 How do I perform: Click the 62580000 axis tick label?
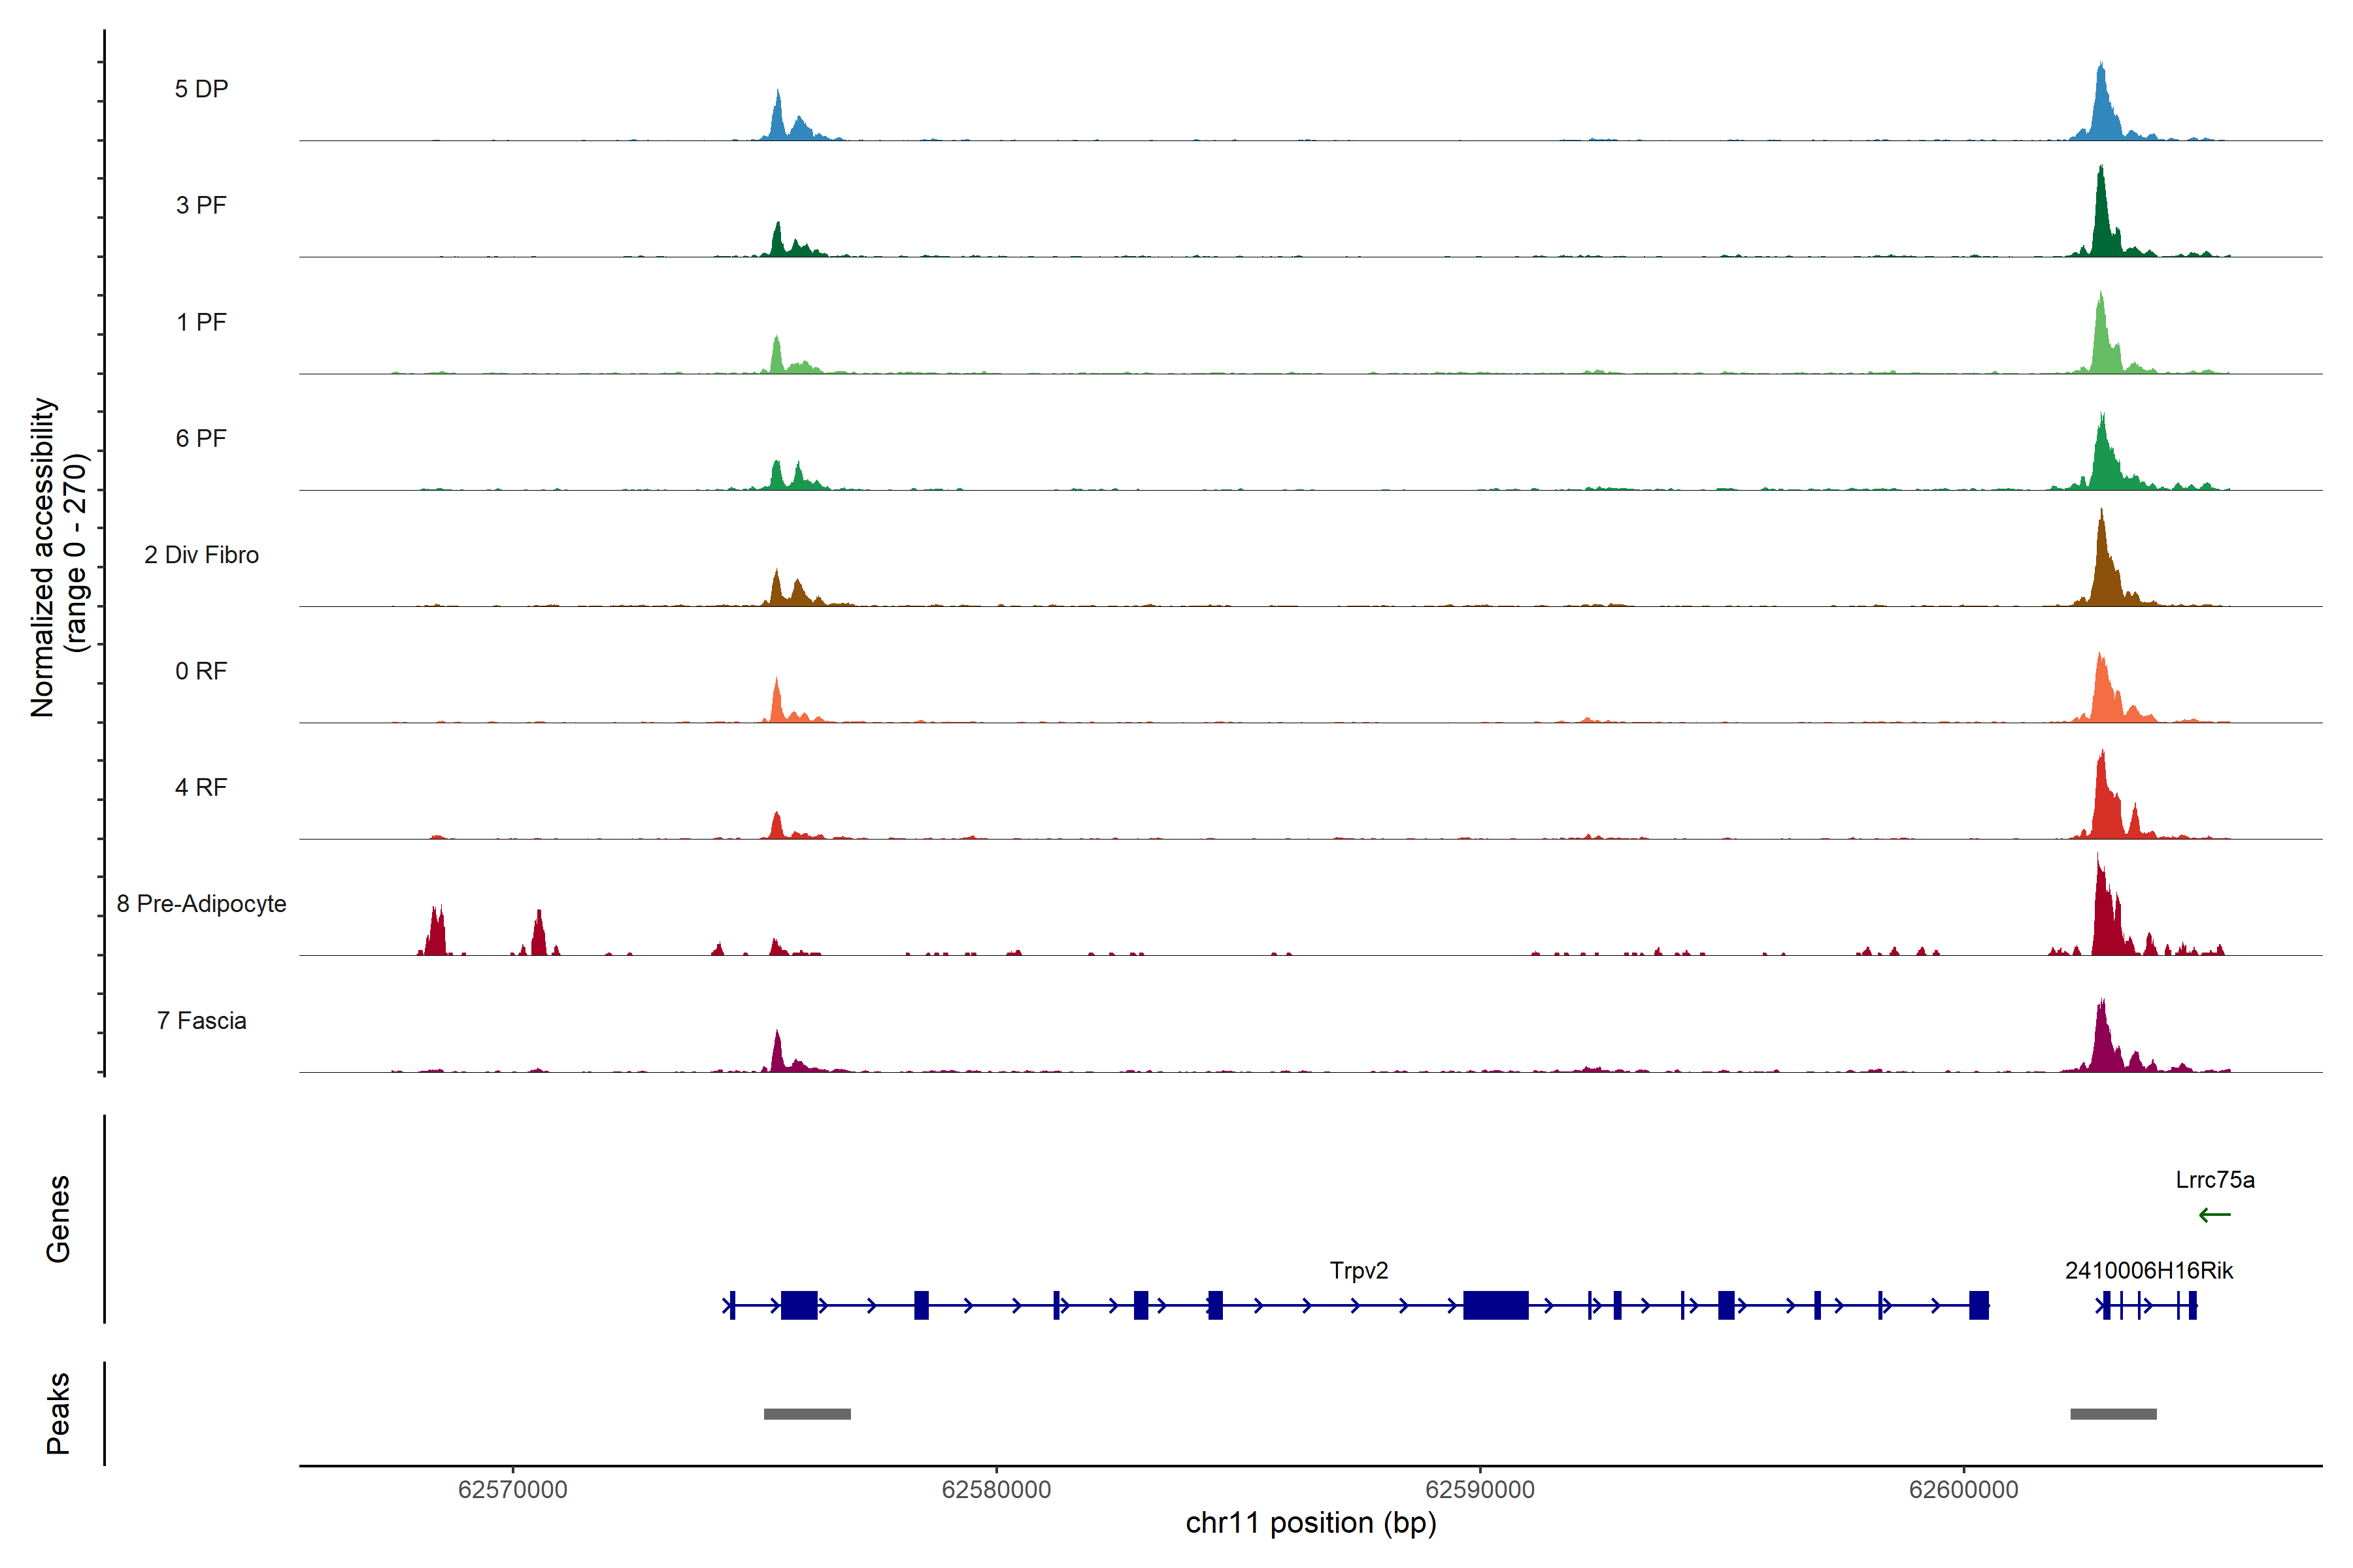[995, 1489]
